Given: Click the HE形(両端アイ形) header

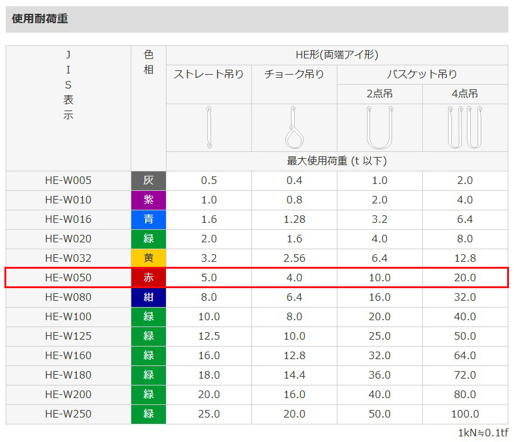Looking at the screenshot, I should click(x=337, y=55).
